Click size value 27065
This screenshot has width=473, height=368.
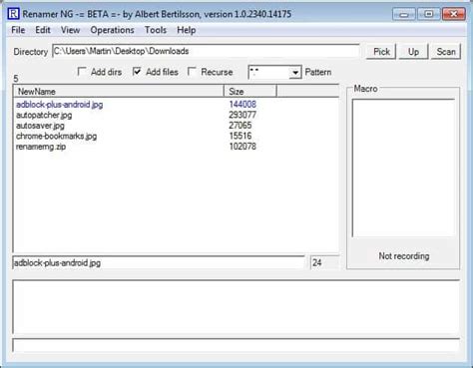[x=240, y=126]
